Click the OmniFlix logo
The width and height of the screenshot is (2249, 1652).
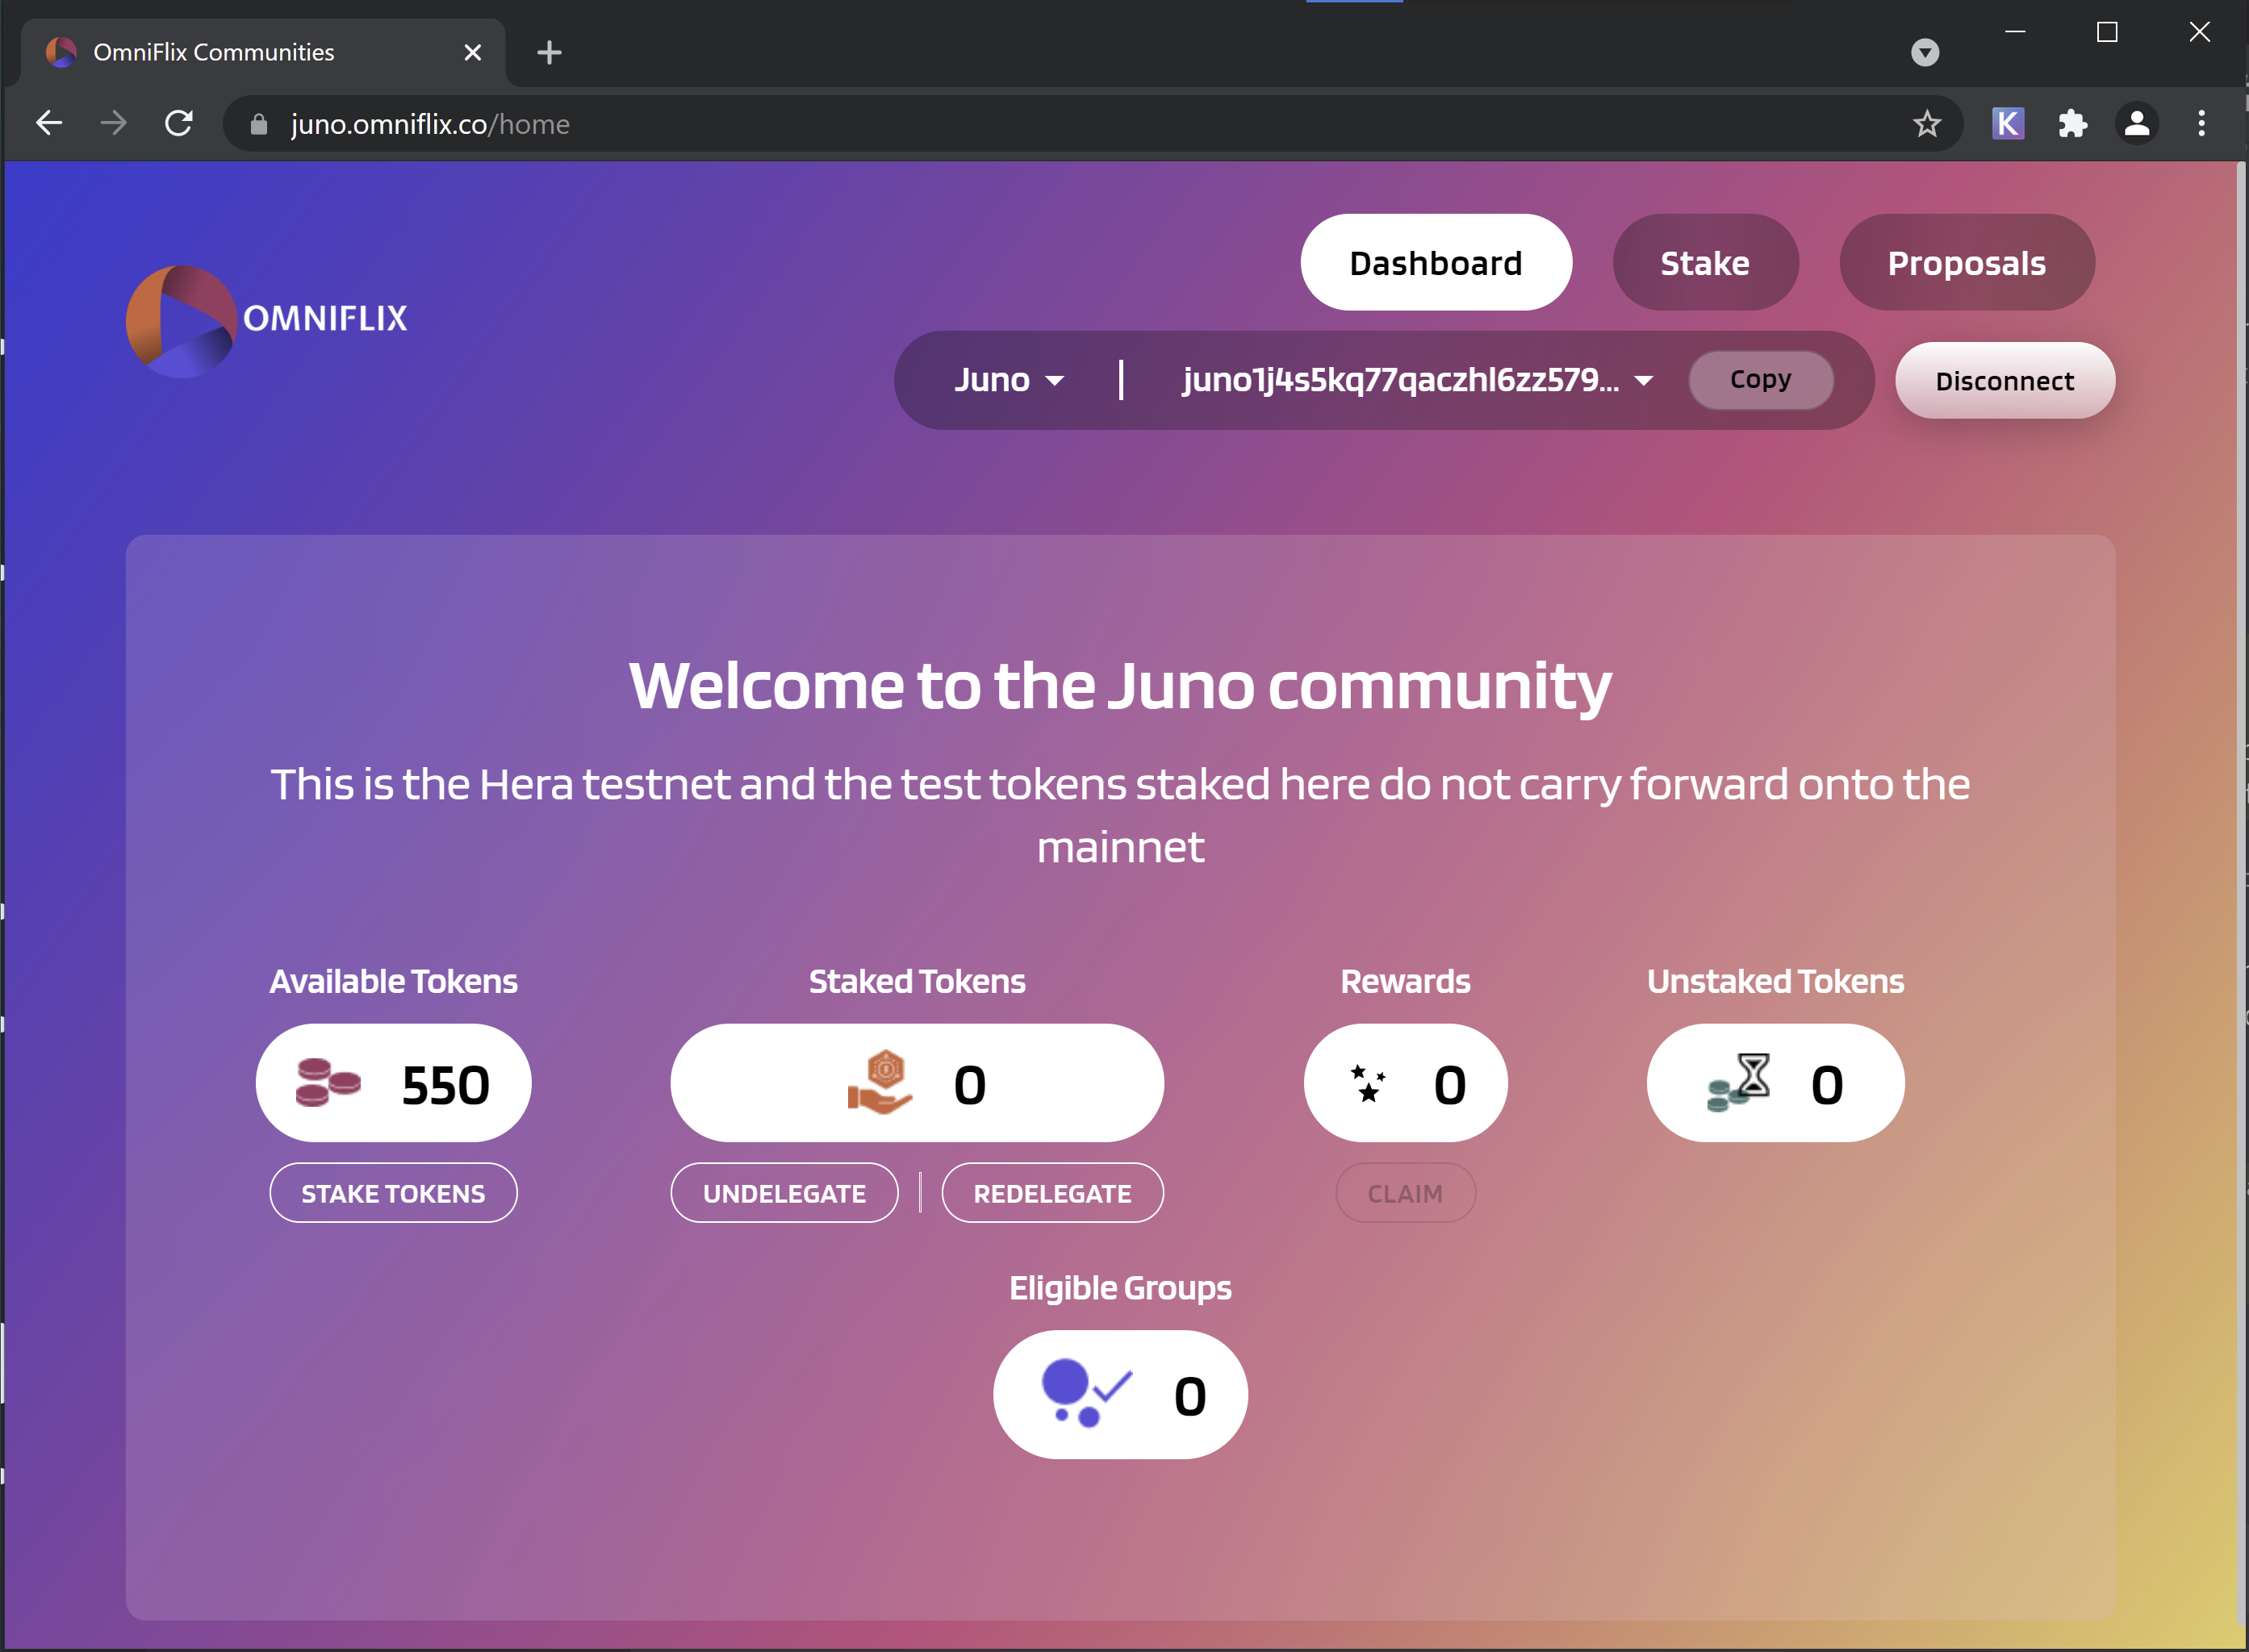267,321
